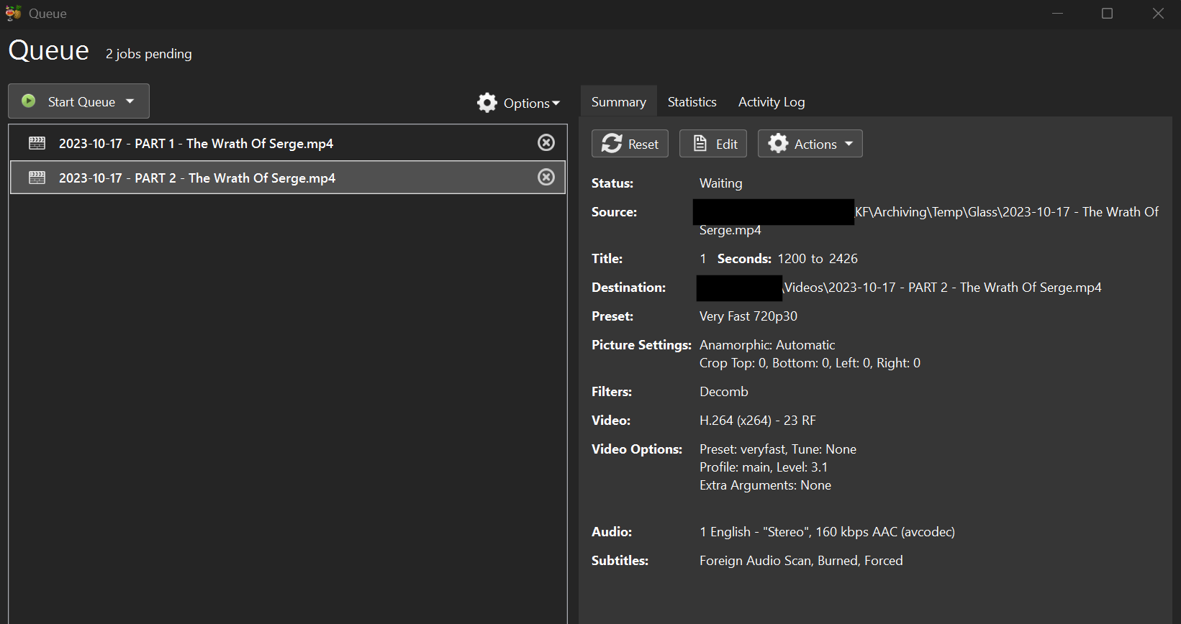Expand the Actions dropdown arrow
This screenshot has height=624, width=1181.
click(x=849, y=144)
